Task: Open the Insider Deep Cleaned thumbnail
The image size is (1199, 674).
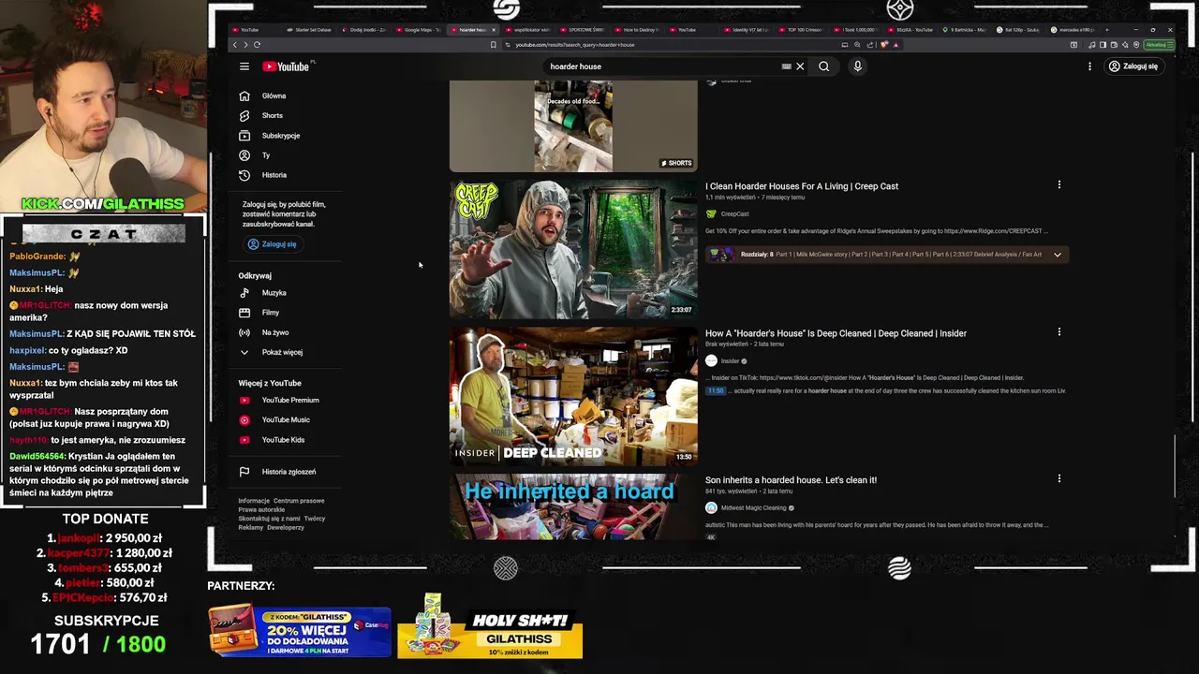Action: pos(573,396)
